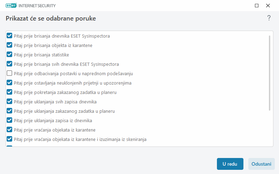The width and height of the screenshot is (279, 174).
Task: Uncheck 'Pitaj prije uklanjanja zapisa iz dnevnika'
Action: pyautogui.click(x=10, y=120)
